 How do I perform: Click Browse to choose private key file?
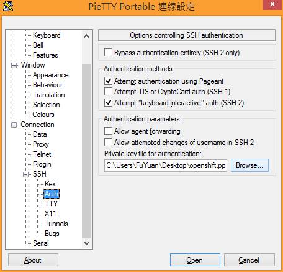click(x=249, y=165)
